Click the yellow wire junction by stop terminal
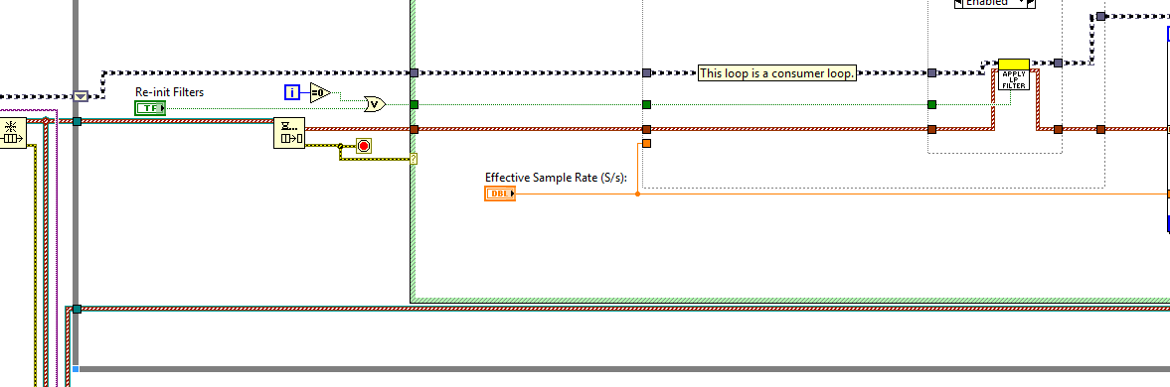The image size is (1170, 387). [x=340, y=146]
